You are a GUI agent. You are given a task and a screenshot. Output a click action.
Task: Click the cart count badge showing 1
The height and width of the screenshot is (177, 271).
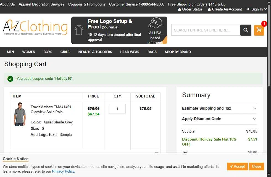click(264, 23)
